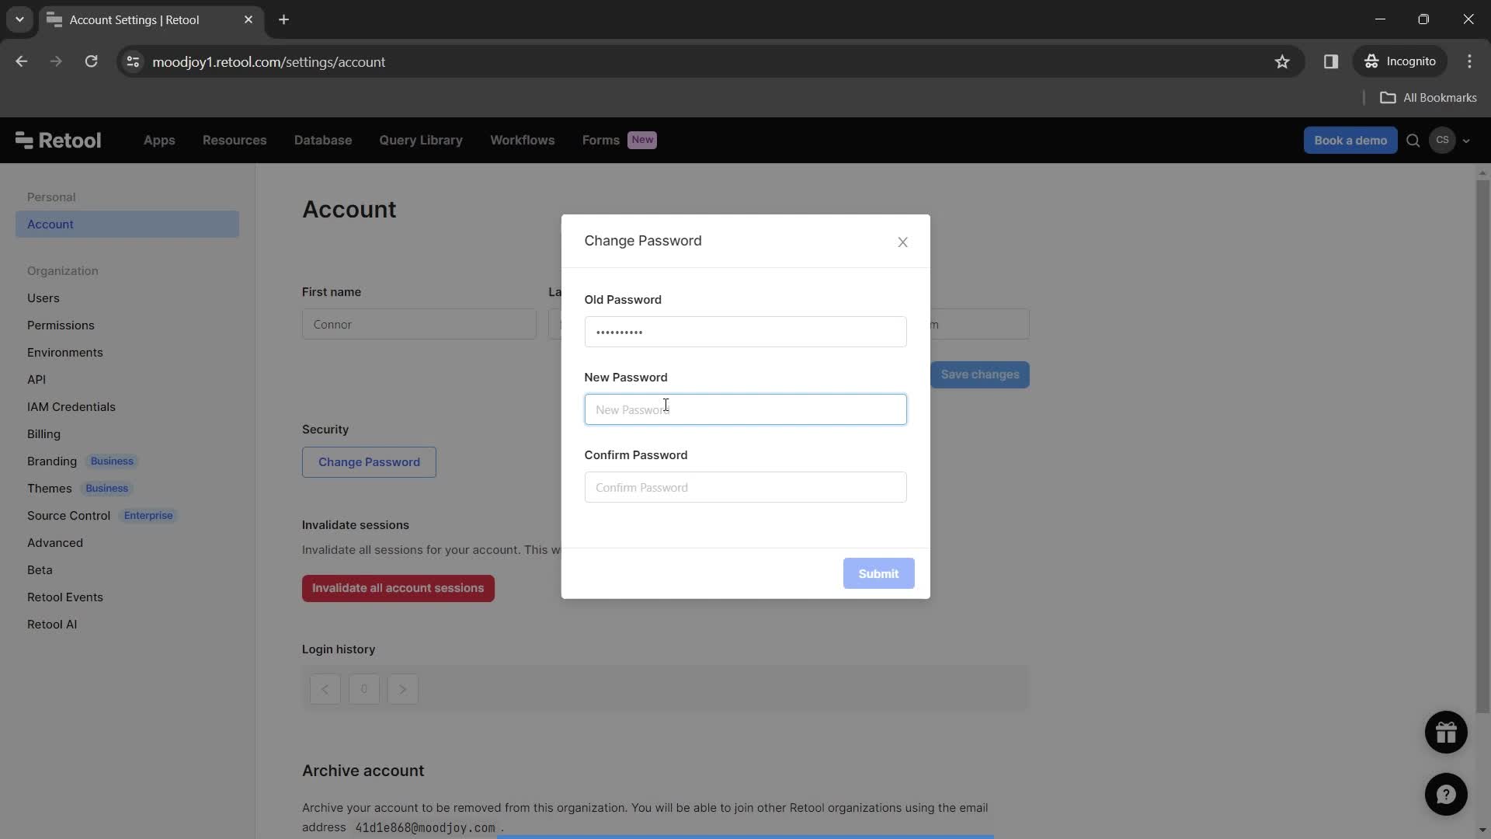Click next page arrow in Login history

[x=404, y=689]
